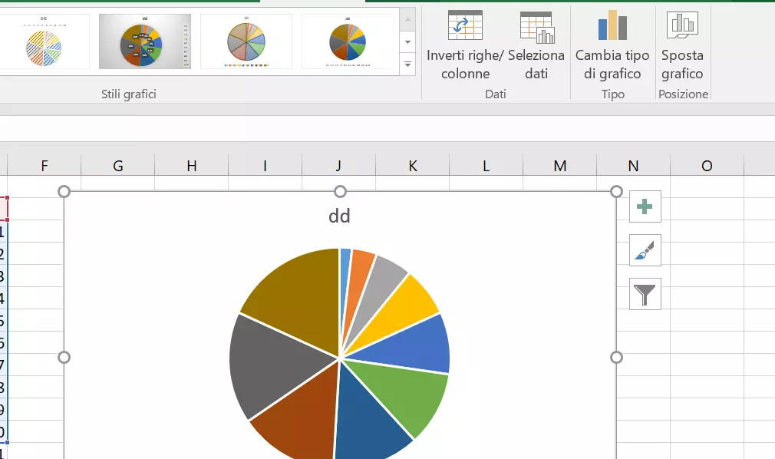Click Inverti righe/colonne icon
Screen dimensions: 775x459
[465, 26]
